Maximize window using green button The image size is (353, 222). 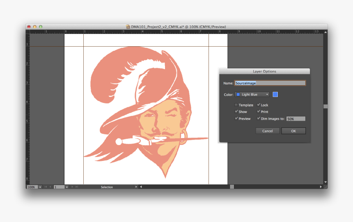[x=41, y=27]
